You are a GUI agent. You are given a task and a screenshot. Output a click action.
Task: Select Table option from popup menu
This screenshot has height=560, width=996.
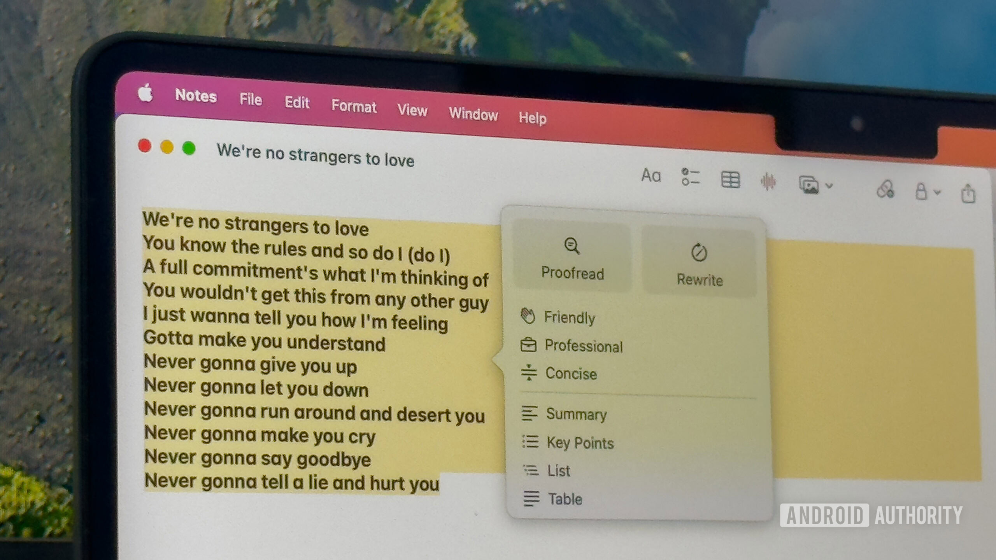pos(564,500)
